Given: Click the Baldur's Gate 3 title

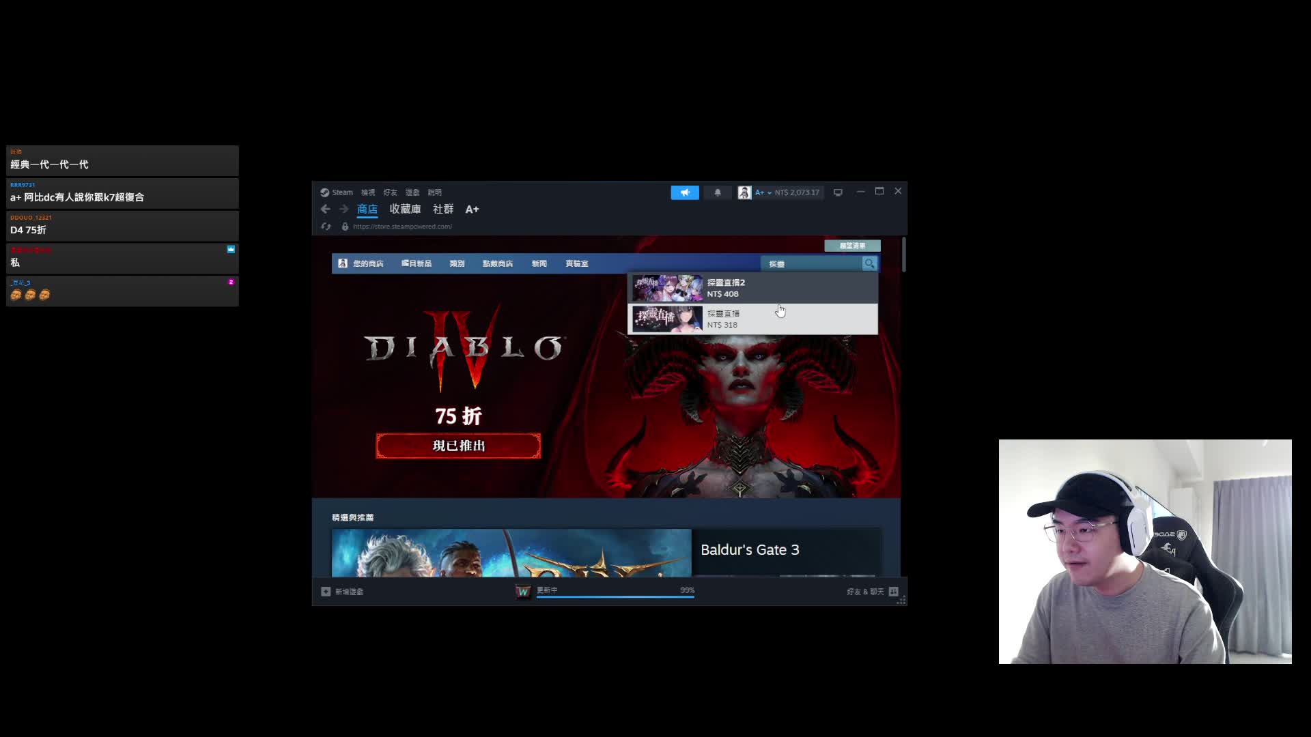Looking at the screenshot, I should click(750, 550).
